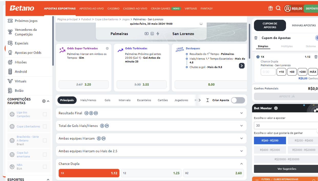This screenshot has width=318, height=181.
Task: Expand the Total de Gols Mais/Menos market
Action: [x=241, y=126]
